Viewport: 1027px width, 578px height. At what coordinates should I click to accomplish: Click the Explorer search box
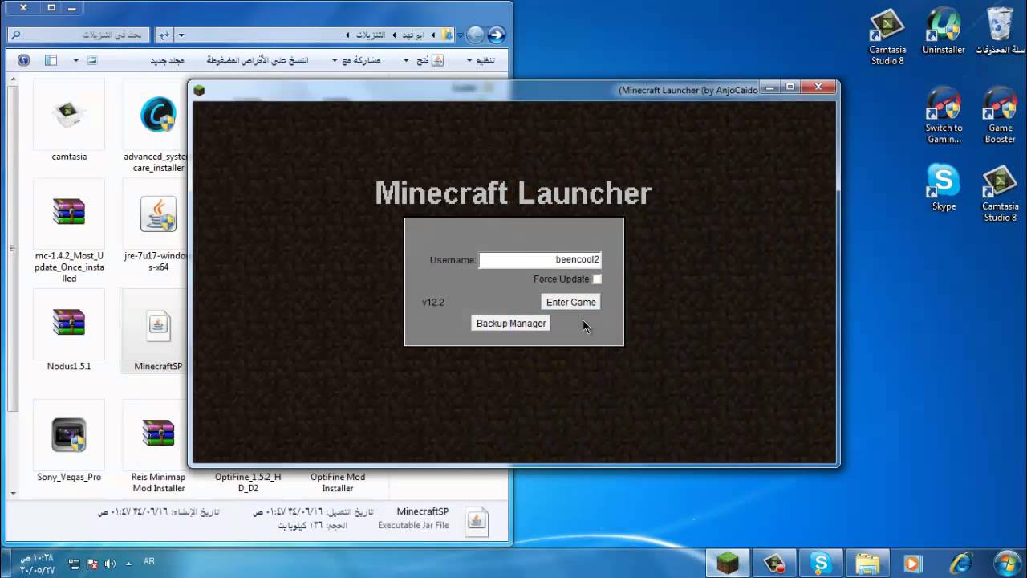(x=80, y=35)
